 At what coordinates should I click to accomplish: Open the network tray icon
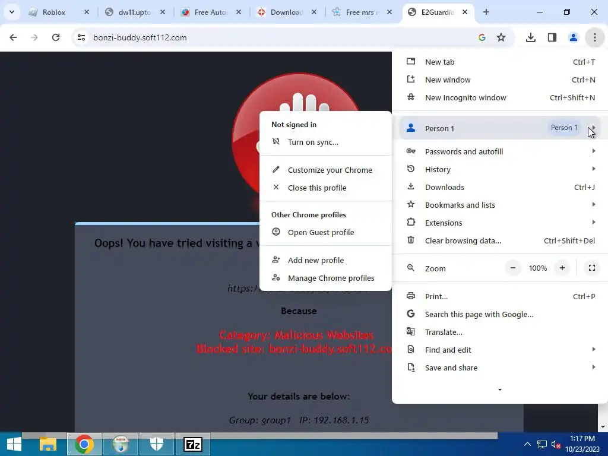tap(541, 444)
